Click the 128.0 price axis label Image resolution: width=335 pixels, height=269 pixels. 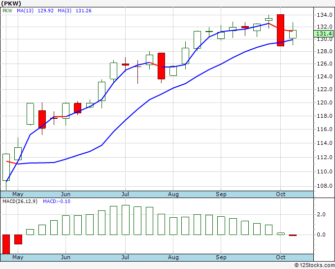(324, 51)
